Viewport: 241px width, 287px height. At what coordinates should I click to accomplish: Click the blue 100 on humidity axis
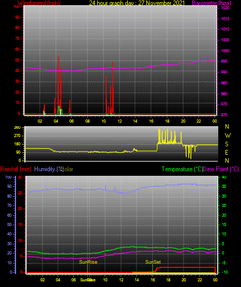pyautogui.click(x=9, y=177)
